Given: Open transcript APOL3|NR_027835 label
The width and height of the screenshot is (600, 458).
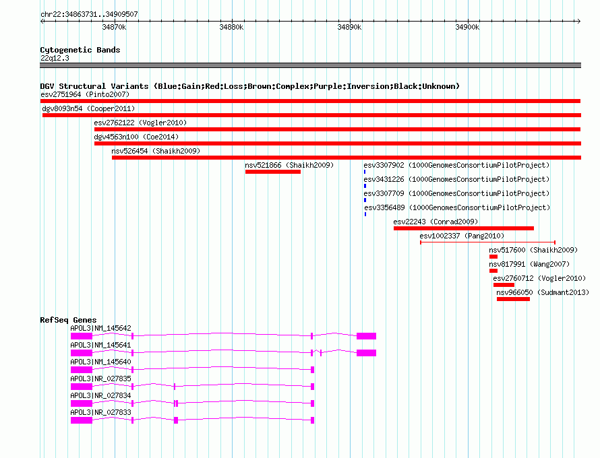Looking at the screenshot, I should pos(100,379).
